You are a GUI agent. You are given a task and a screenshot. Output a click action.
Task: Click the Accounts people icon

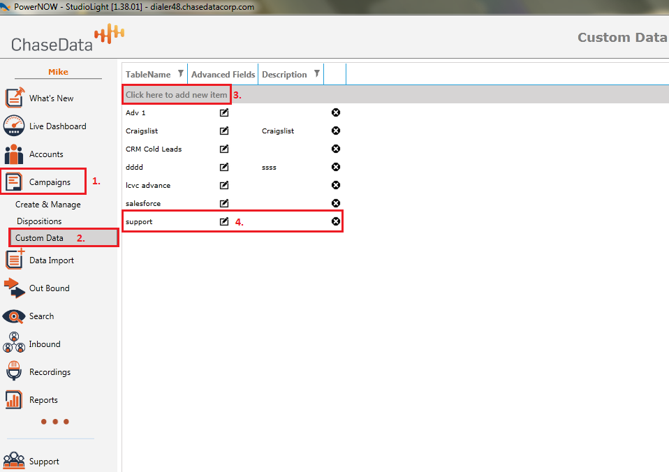click(15, 154)
